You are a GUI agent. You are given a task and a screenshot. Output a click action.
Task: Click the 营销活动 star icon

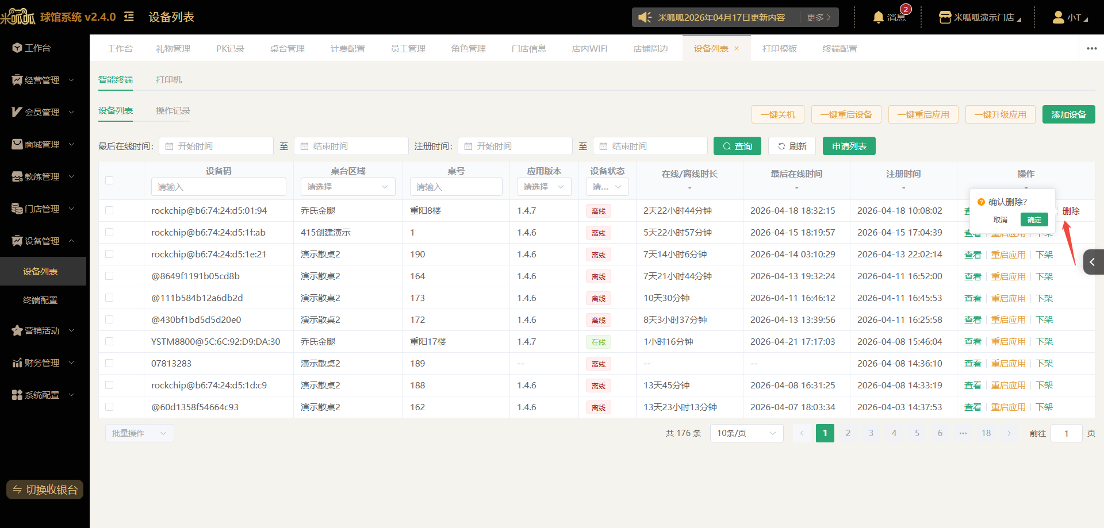coord(17,330)
